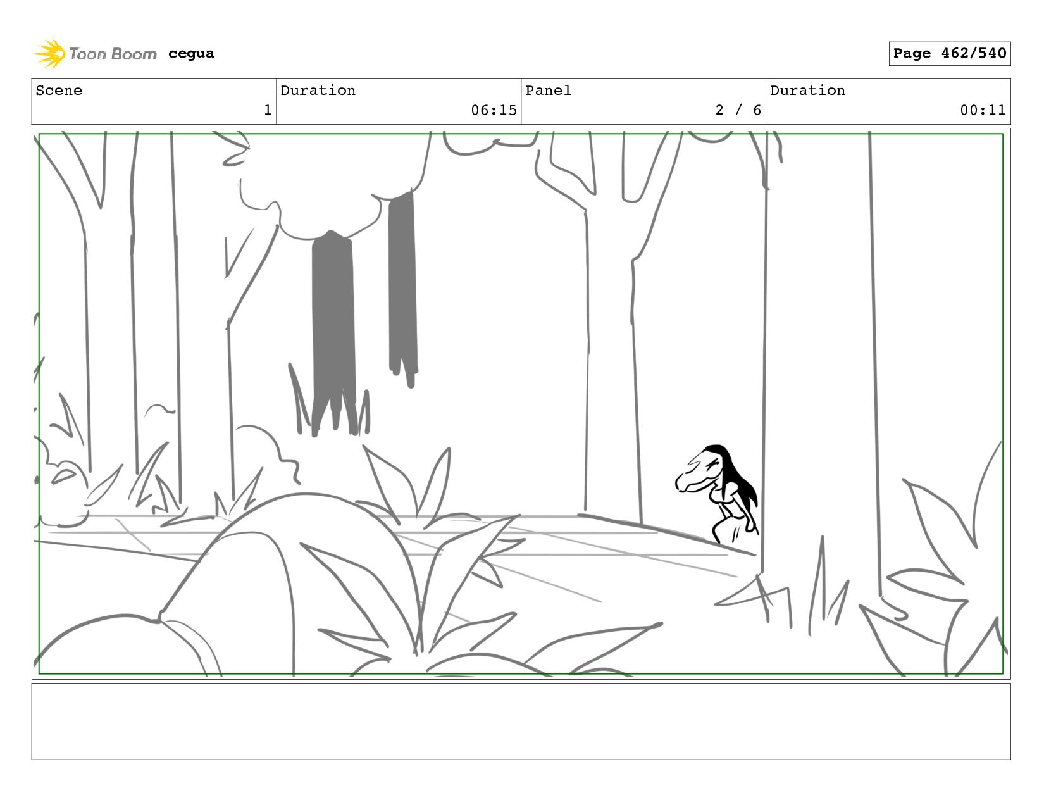Click the storyboard panel drawing

coord(521,404)
